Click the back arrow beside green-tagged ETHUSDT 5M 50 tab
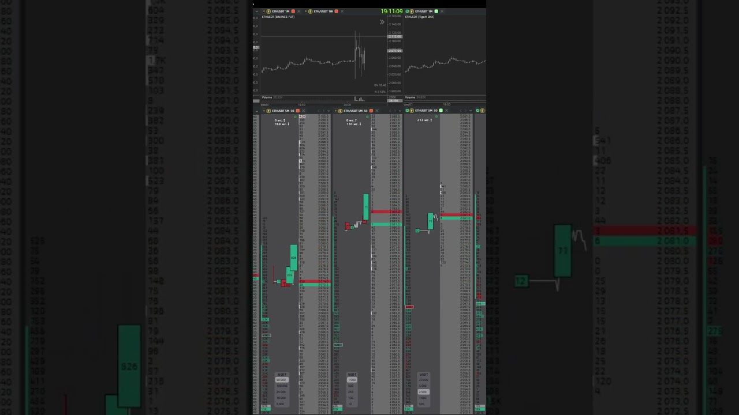The image size is (739, 415). pos(461,111)
